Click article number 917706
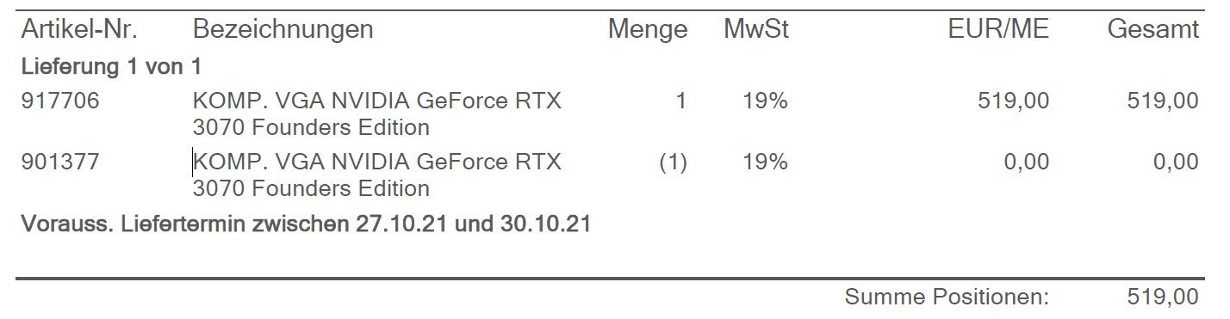 pyautogui.click(x=60, y=101)
